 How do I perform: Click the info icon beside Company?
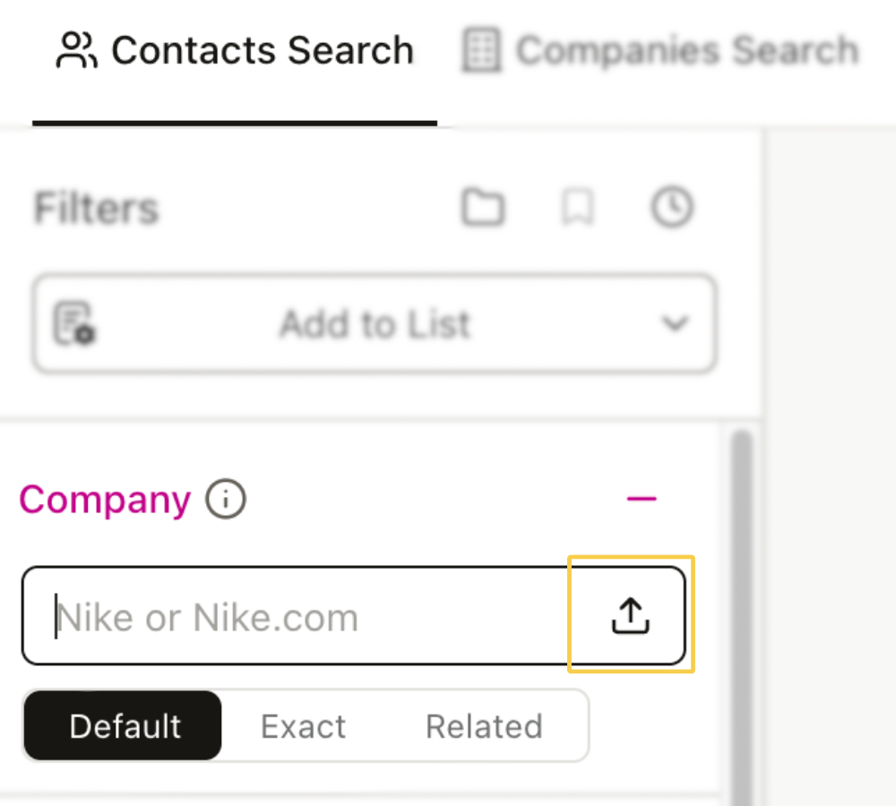click(225, 500)
